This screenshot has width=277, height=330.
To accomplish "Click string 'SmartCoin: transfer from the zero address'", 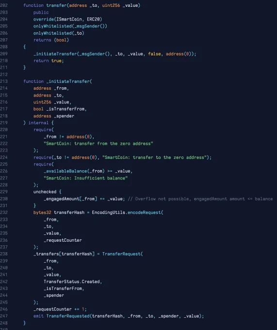I will click(x=98, y=144).
